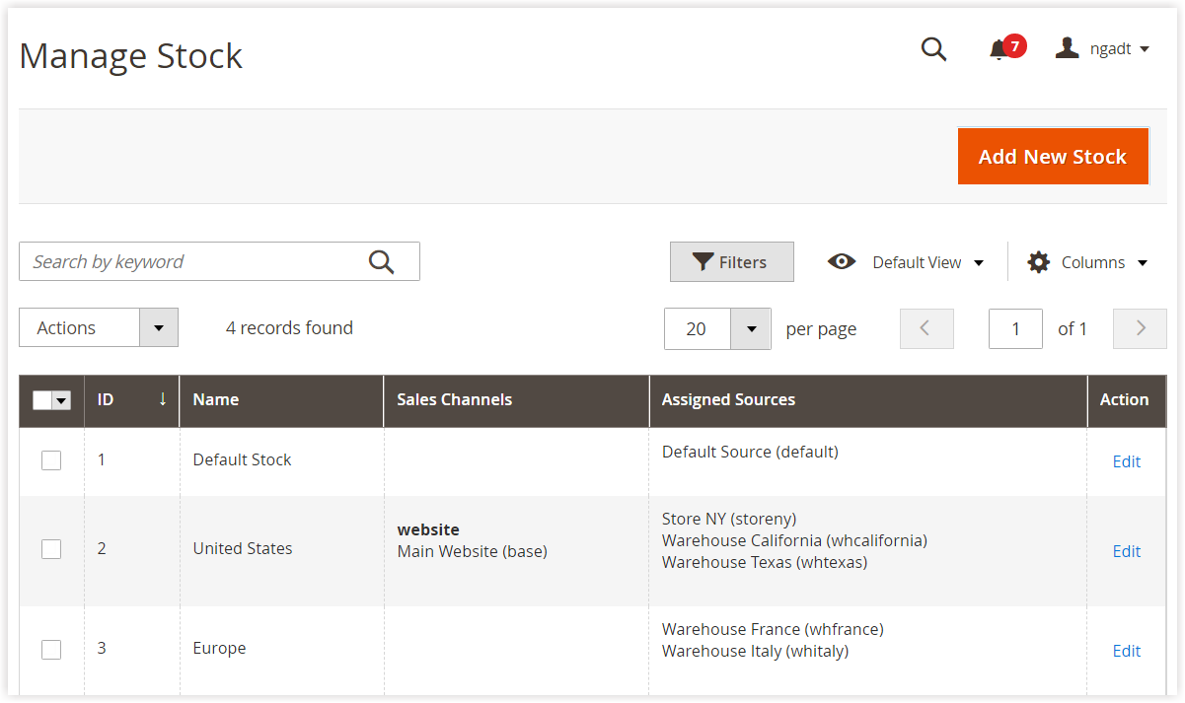
Task: Tick the select-all checkbox in the grid header
Action: click(x=41, y=400)
